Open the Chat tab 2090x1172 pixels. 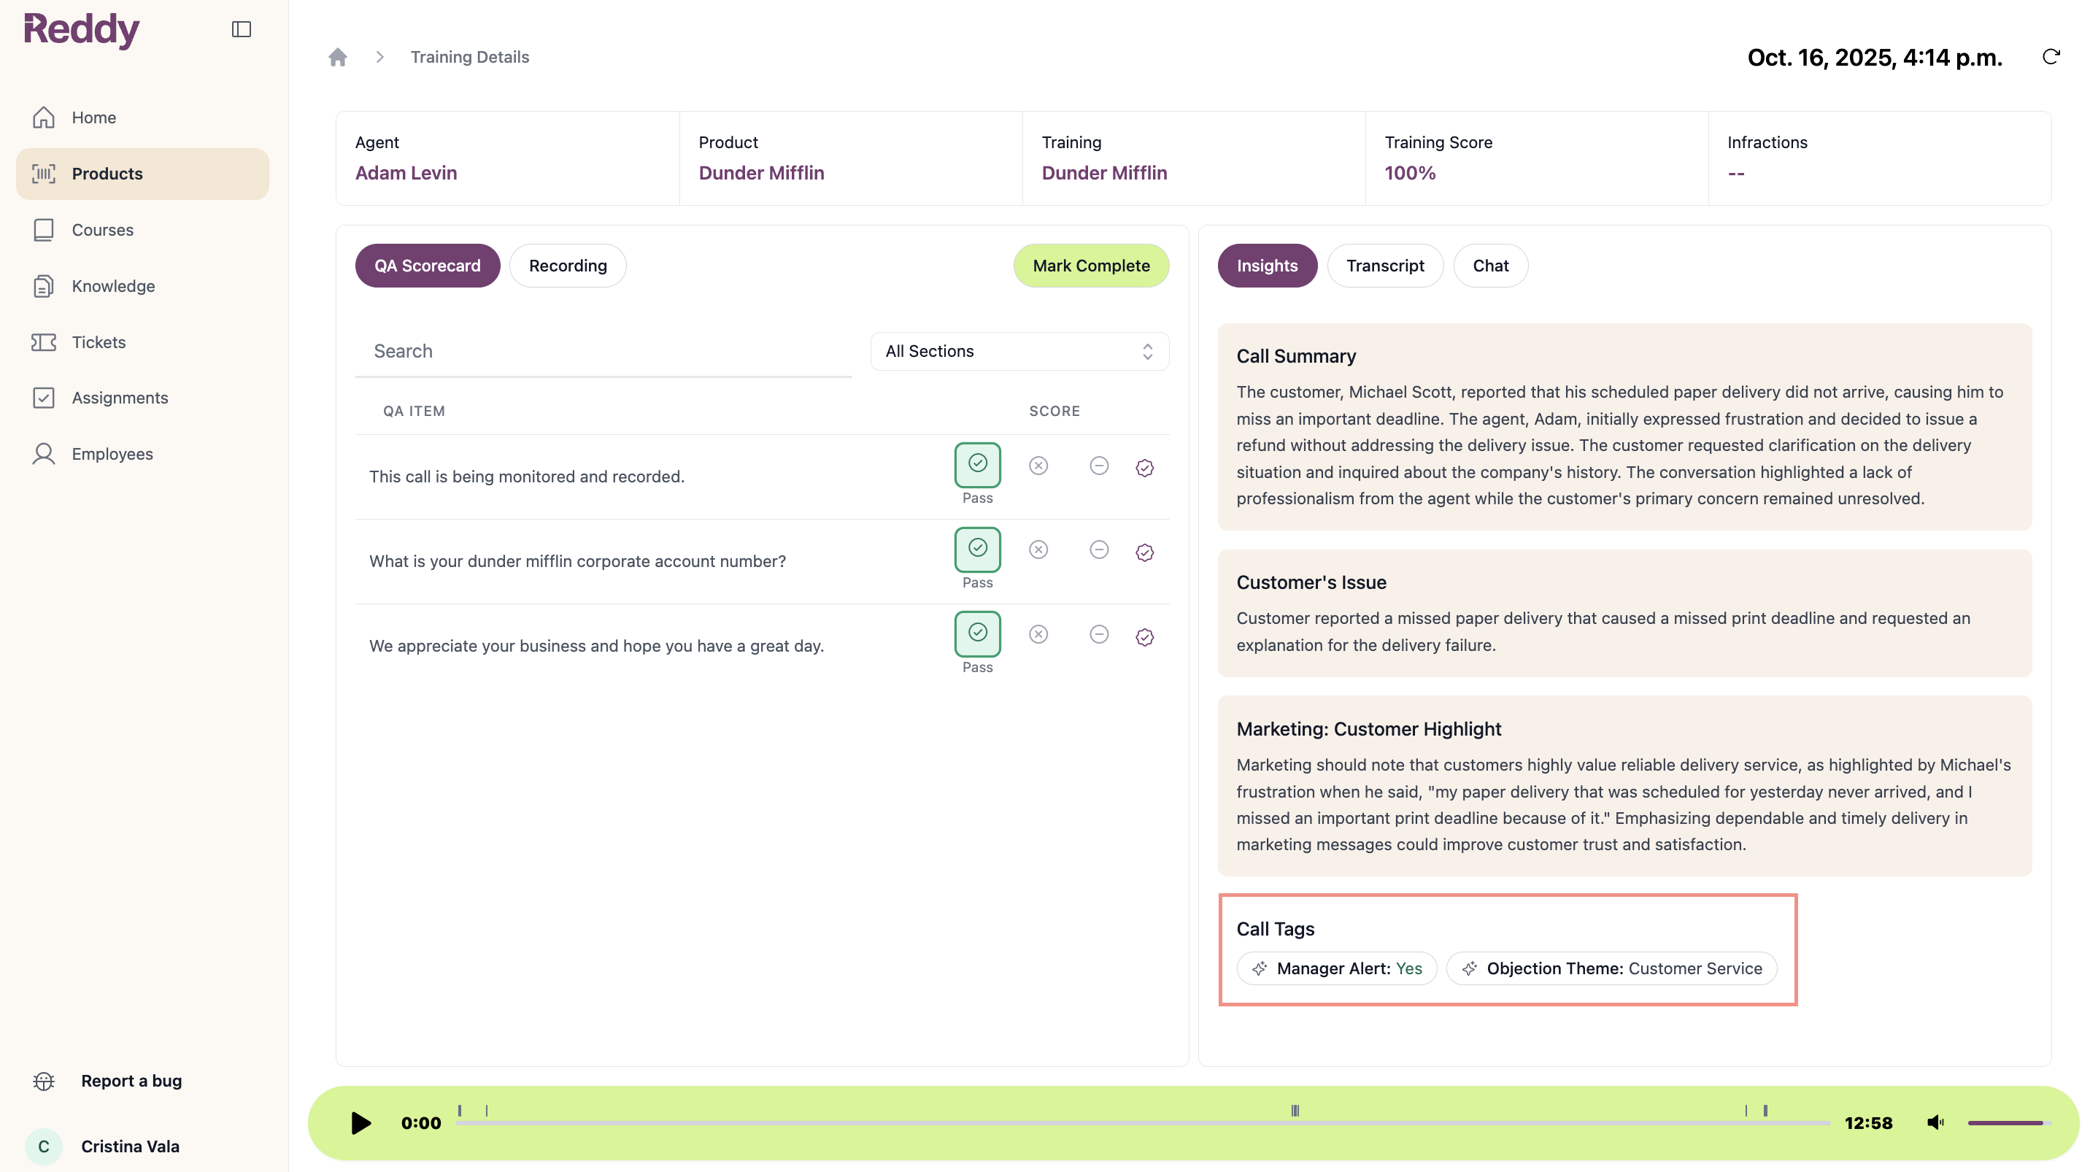1489,265
